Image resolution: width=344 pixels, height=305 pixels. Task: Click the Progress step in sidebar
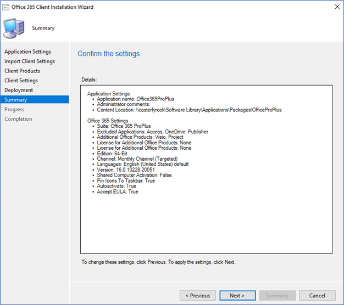pos(14,110)
